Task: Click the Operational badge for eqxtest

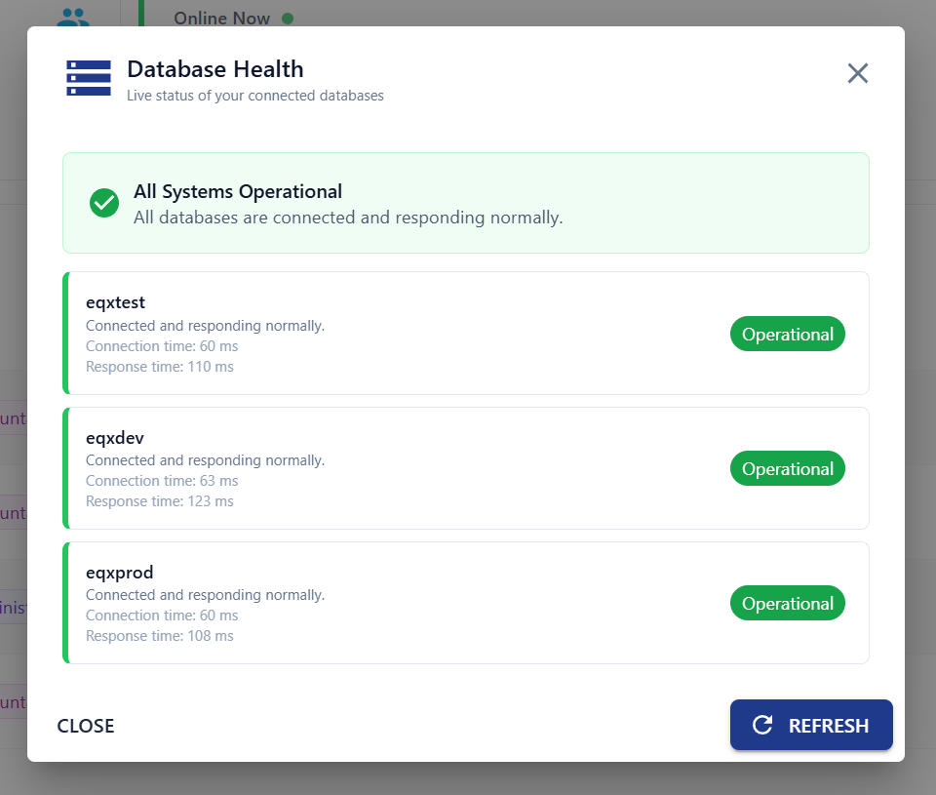Action: point(787,334)
